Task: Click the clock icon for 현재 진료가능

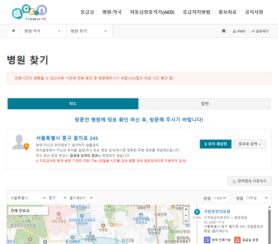Action: click(x=207, y=240)
